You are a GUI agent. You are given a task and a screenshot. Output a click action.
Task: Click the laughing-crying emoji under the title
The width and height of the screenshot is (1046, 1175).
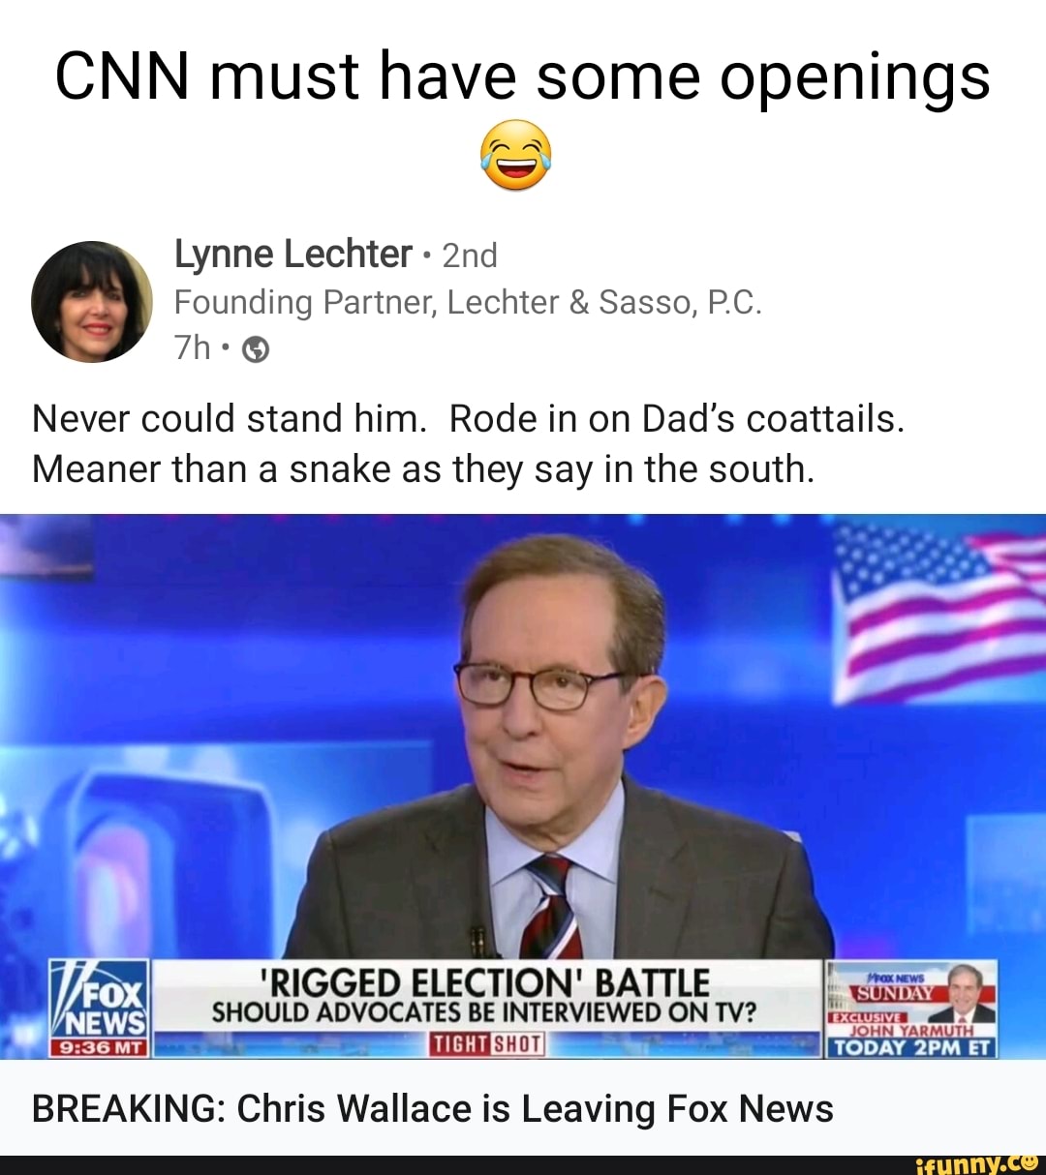pos(515,155)
